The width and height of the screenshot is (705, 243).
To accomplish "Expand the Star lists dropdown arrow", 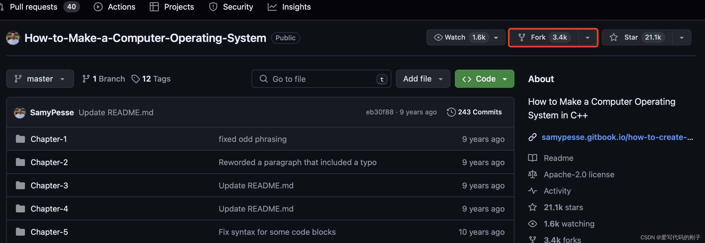I will coord(682,37).
